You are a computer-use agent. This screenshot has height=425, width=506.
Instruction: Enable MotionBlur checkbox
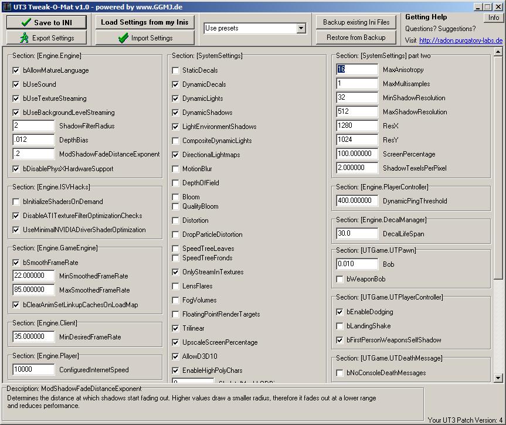175,169
